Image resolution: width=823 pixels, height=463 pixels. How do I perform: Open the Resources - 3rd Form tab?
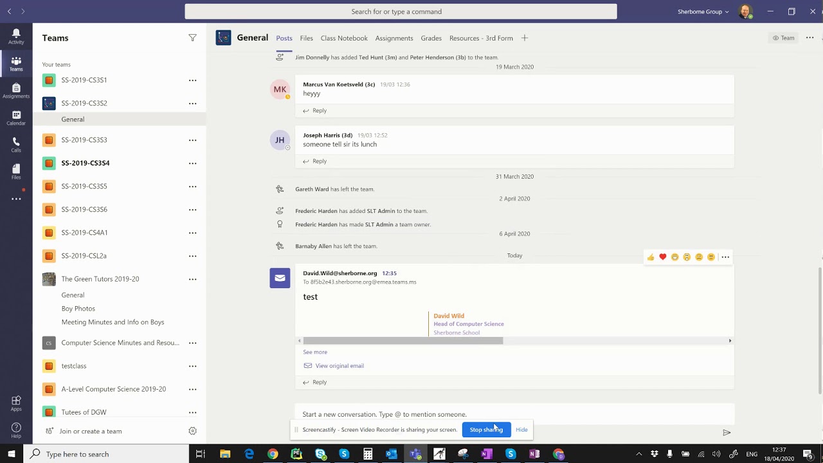coord(481,38)
